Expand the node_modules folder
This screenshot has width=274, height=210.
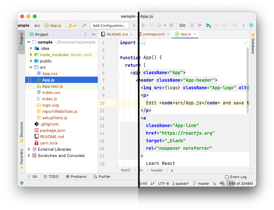pos(31,55)
